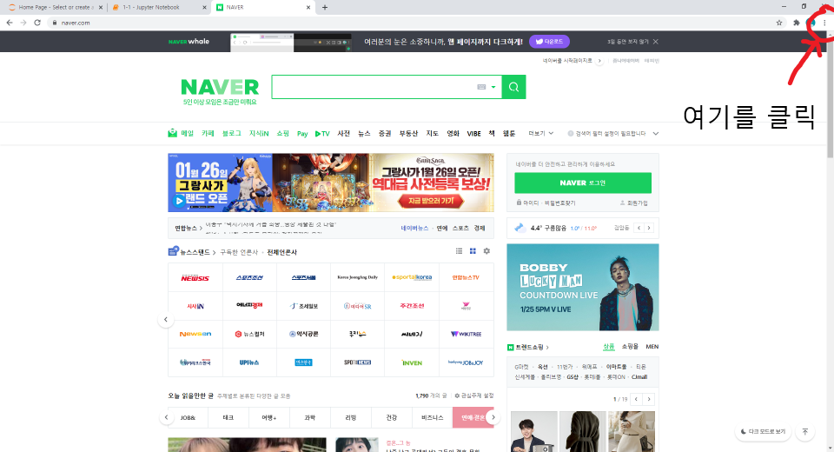The height and width of the screenshot is (452, 834).
Task: Click the 그랑사가 ad banner
Action: [x=331, y=183]
